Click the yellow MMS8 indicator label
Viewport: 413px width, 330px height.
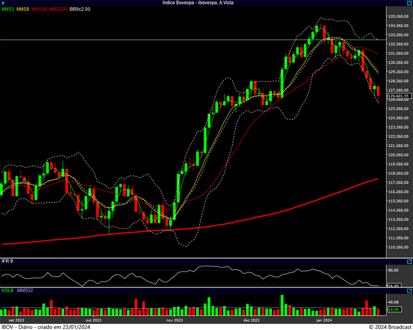click(x=24, y=9)
